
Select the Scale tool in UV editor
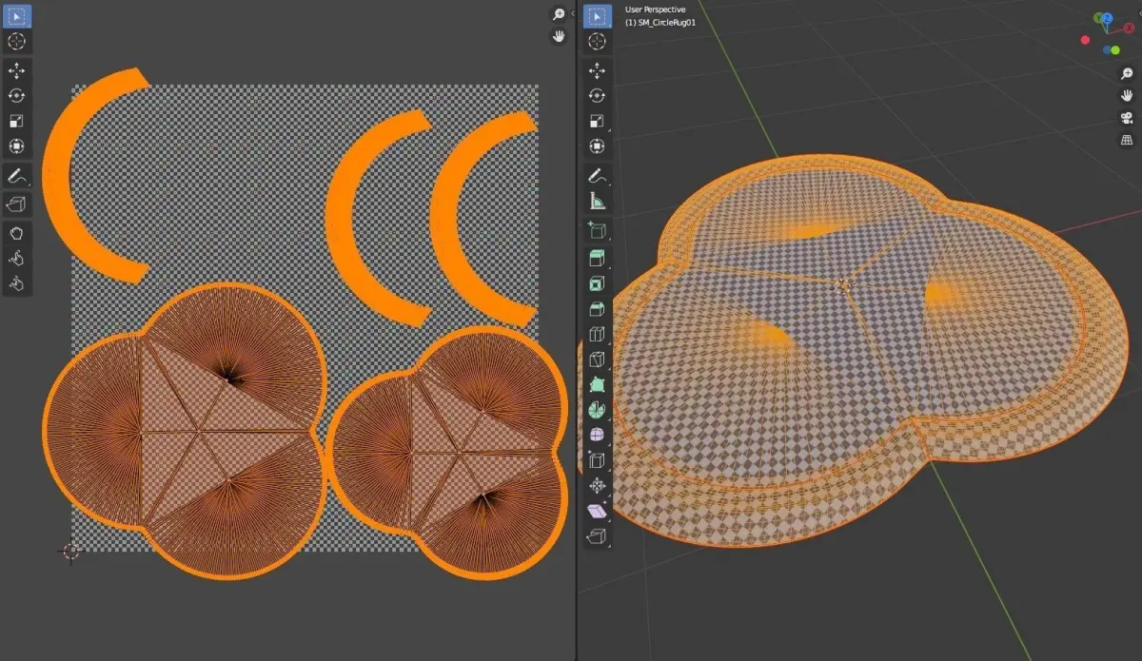16,122
